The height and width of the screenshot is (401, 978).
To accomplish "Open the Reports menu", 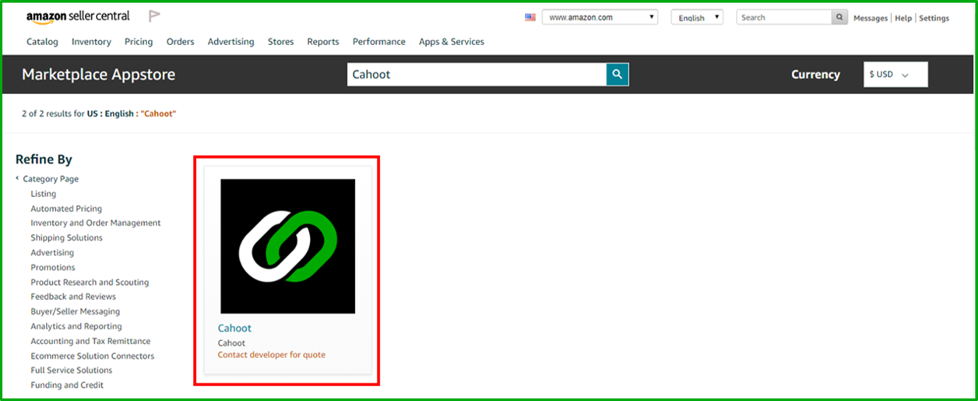I will pos(323,42).
